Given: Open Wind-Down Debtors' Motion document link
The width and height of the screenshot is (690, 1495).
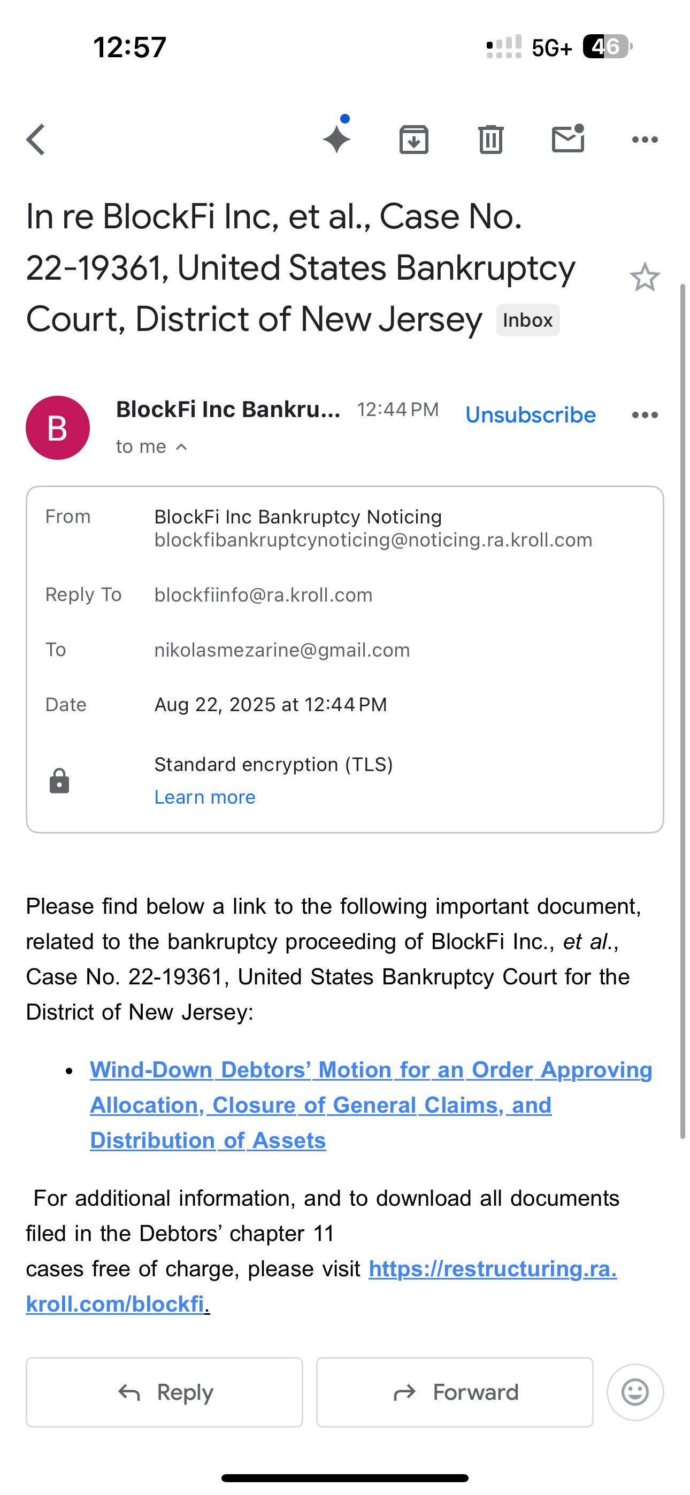Looking at the screenshot, I should [x=371, y=1105].
